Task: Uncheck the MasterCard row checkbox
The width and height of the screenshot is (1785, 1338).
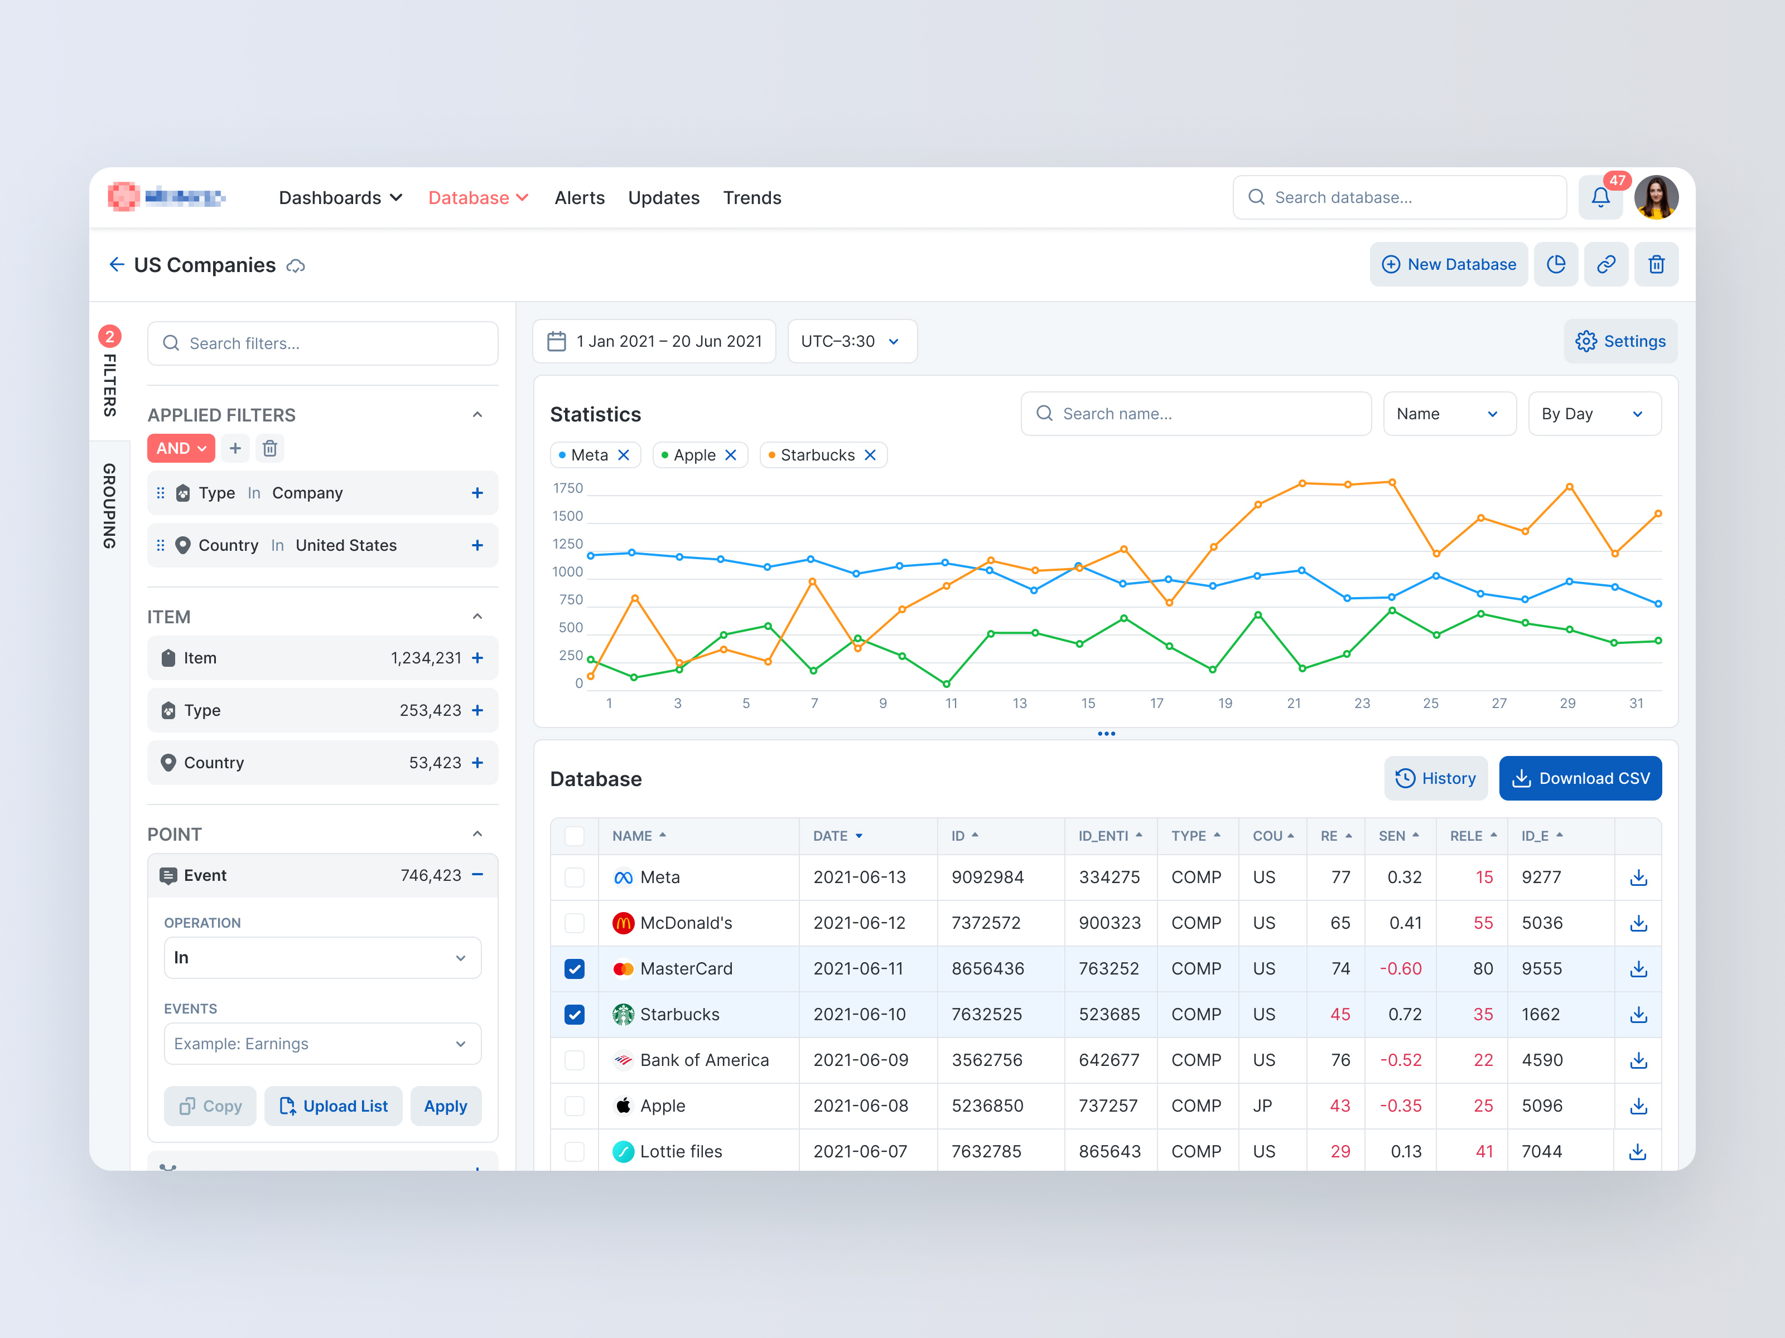Action: point(574,968)
